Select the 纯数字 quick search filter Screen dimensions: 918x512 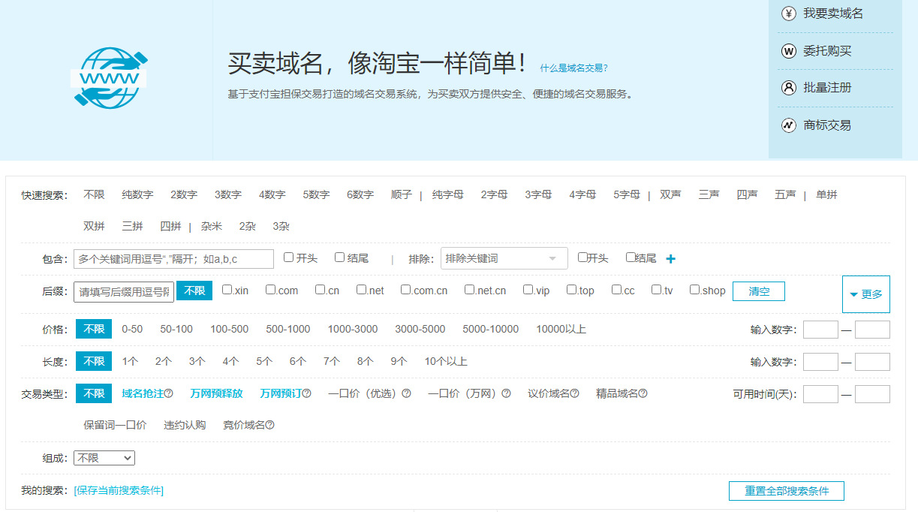point(137,195)
